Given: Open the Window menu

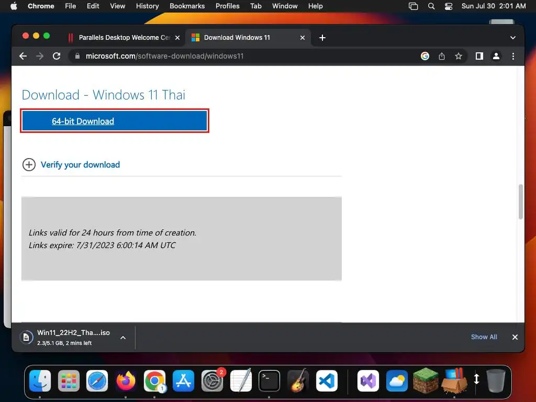Looking at the screenshot, I should click(285, 6).
